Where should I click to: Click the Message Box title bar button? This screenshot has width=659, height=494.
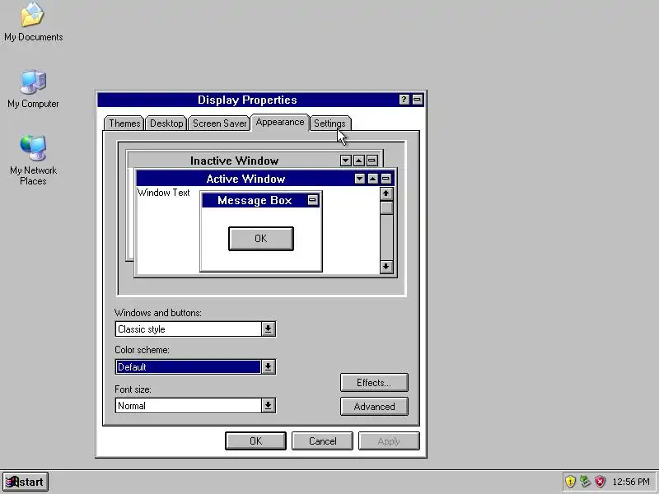312,200
